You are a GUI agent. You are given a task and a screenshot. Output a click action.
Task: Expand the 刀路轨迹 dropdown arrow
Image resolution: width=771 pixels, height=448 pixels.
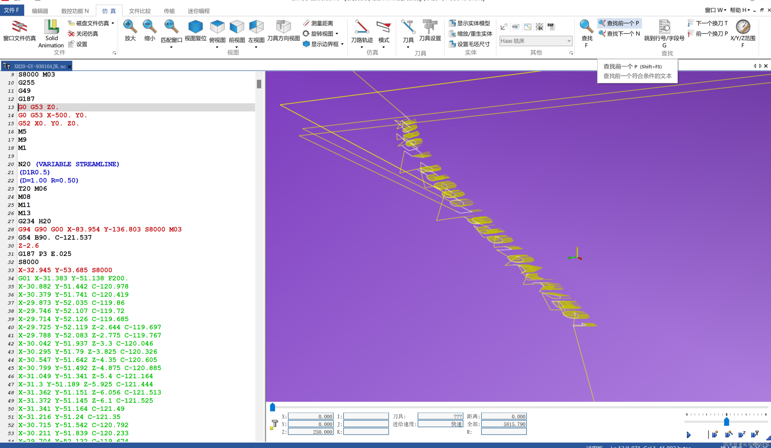pyautogui.click(x=362, y=47)
